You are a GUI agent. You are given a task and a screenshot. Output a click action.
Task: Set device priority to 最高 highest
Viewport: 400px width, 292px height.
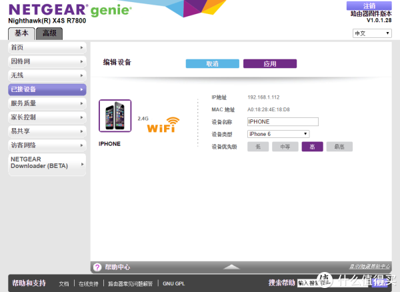(x=339, y=147)
